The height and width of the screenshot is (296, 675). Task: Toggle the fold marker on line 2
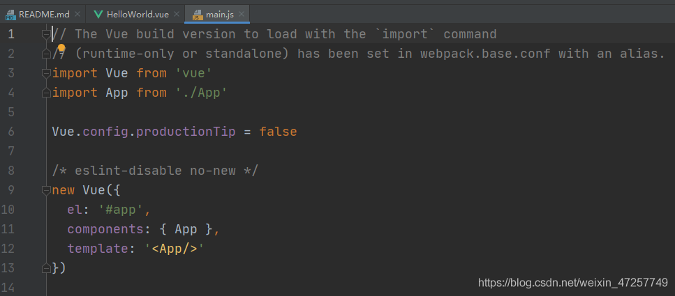[x=46, y=54]
